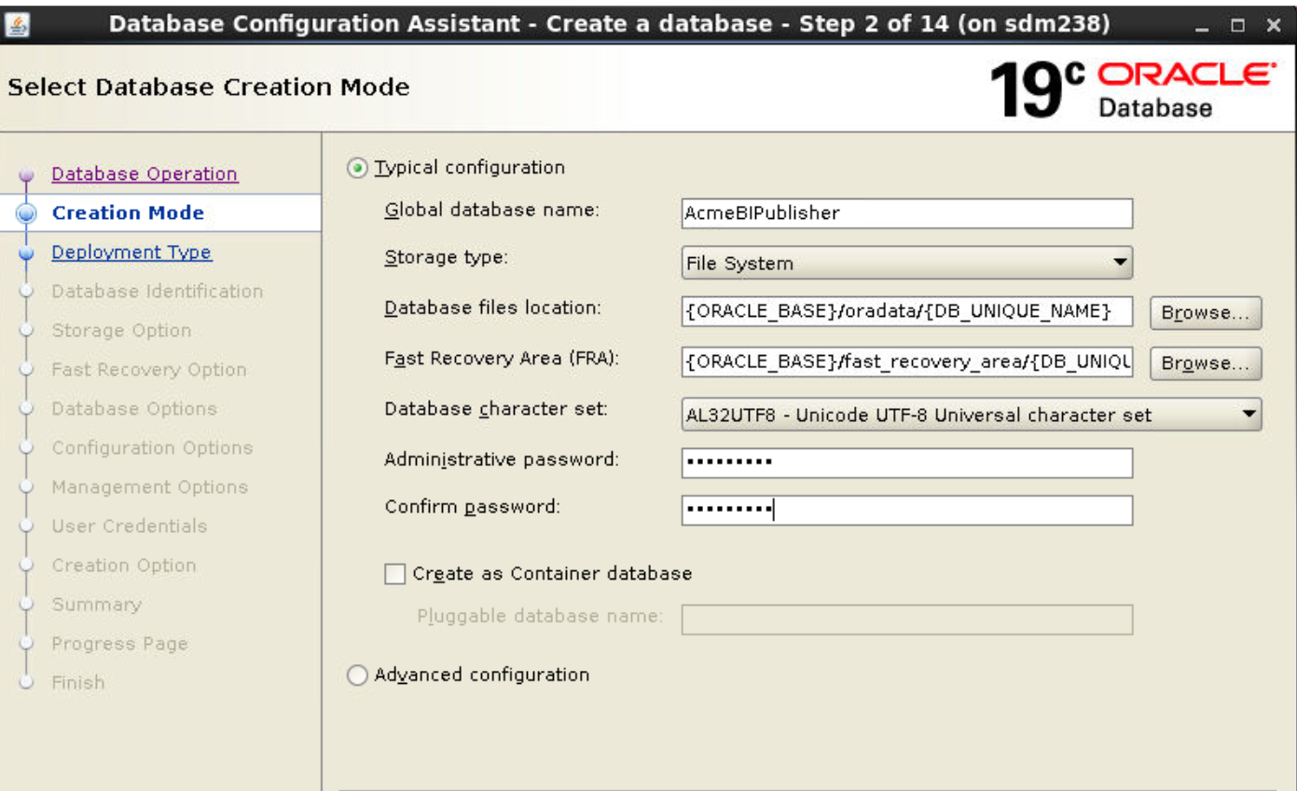1297x791 pixels.
Task: Click the Creation Mode step bullet icon
Action: (26, 214)
